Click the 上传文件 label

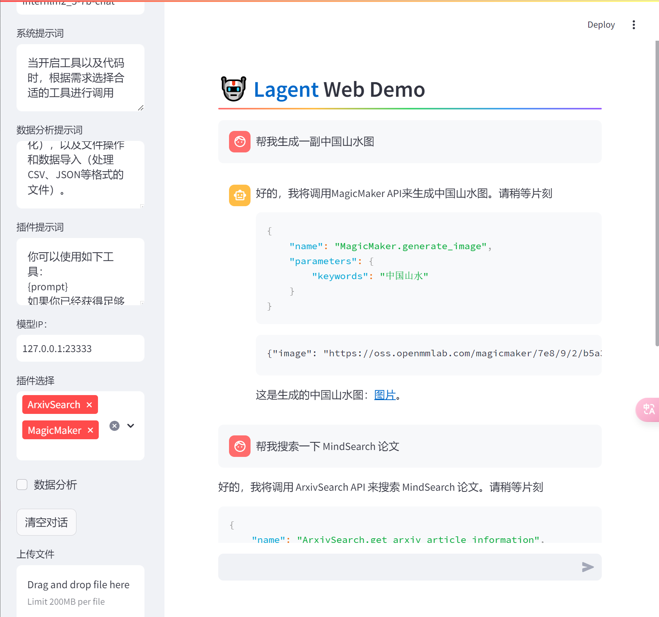click(35, 554)
